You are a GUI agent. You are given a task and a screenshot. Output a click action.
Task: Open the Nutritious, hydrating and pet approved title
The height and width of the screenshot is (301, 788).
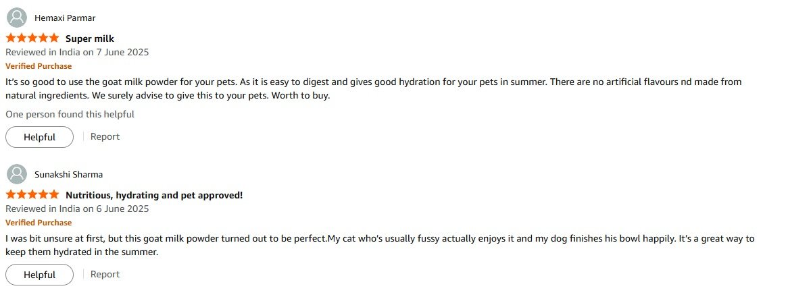154,195
